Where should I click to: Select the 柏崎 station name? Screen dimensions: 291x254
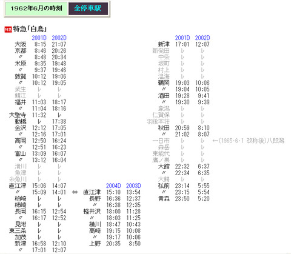21,199
